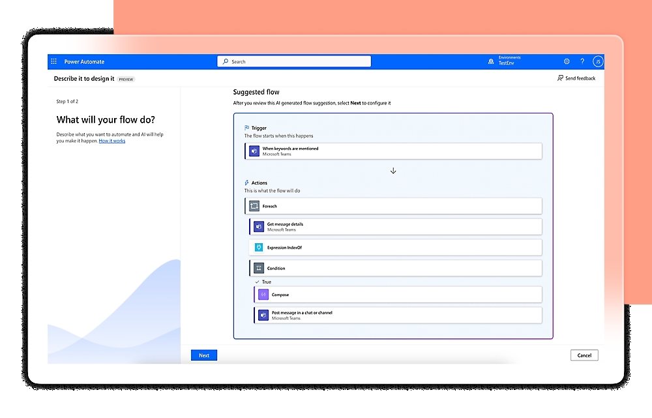Select the Condition action card
The image size is (652, 418).
(396, 268)
